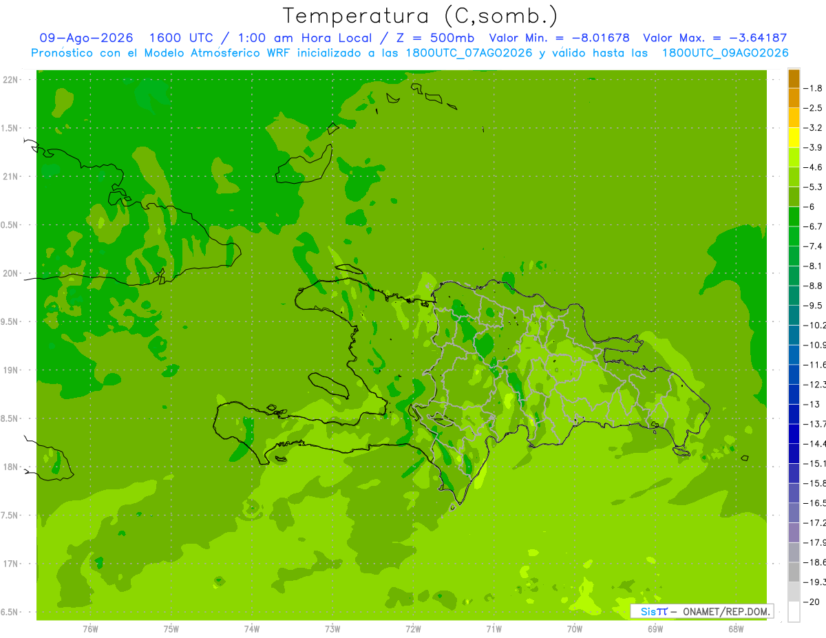Click the 68W longitude axis label
Screen dimensions: 826x638
pos(736,629)
